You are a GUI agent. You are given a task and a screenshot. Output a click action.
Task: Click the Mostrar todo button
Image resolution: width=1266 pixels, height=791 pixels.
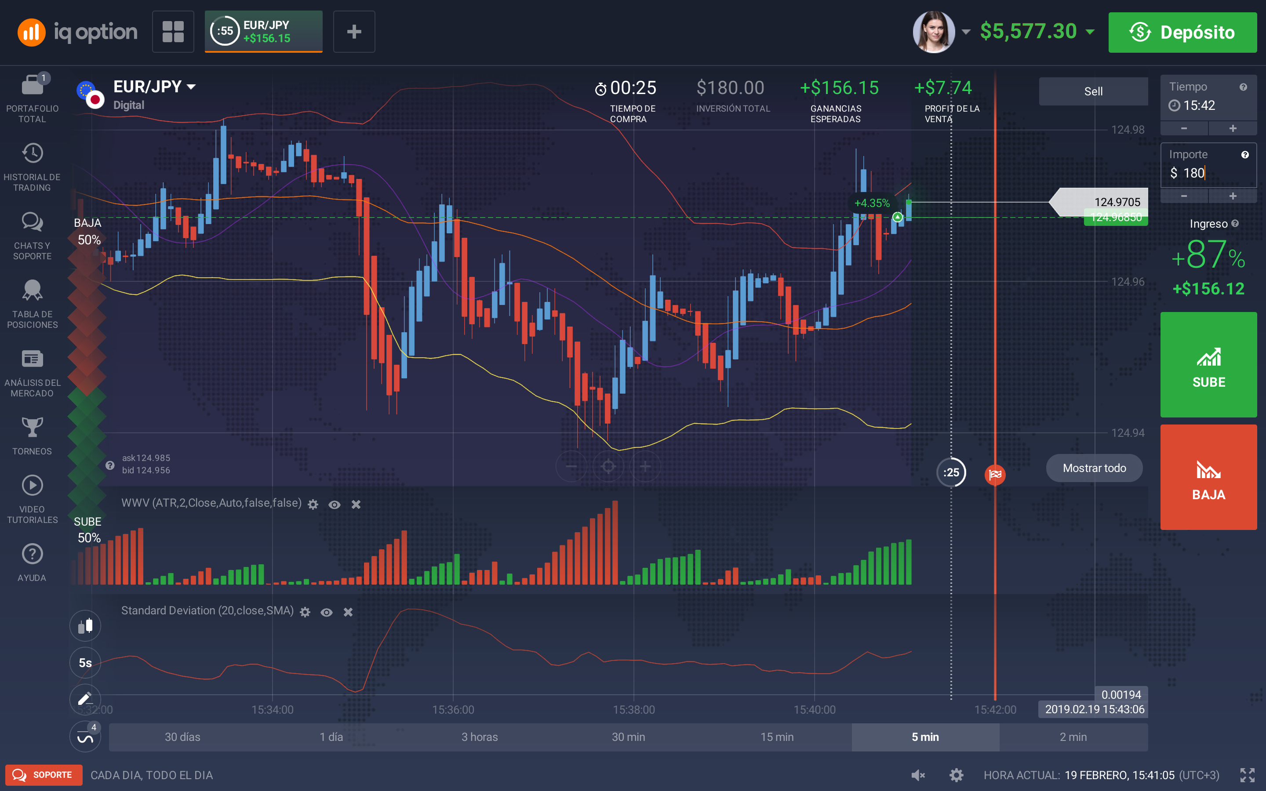tap(1095, 468)
